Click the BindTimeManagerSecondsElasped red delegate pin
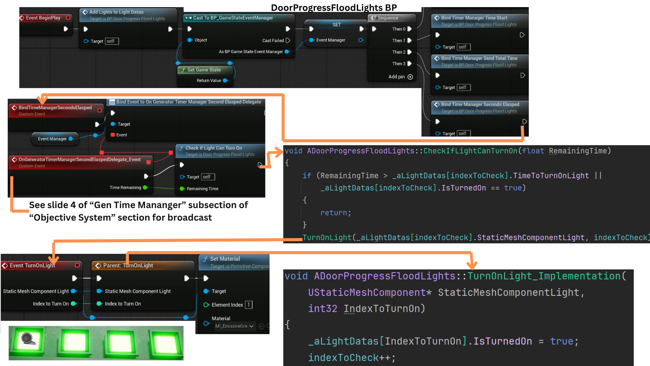This screenshot has width=650, height=366. point(100,110)
